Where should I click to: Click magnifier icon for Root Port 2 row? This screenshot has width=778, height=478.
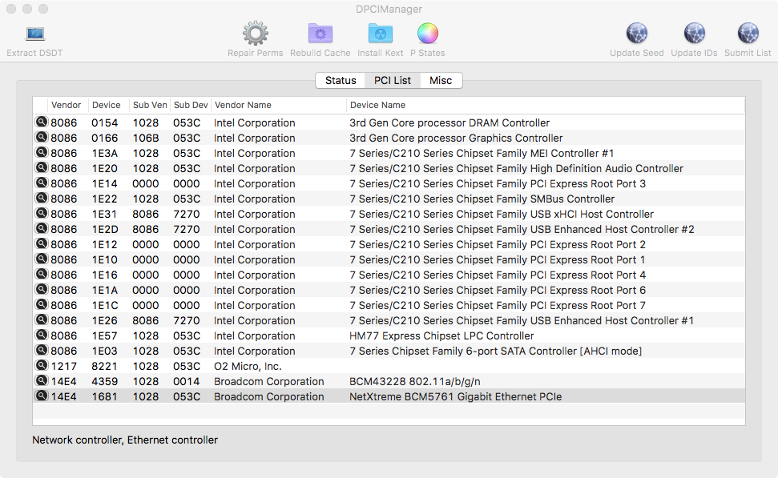[42, 244]
